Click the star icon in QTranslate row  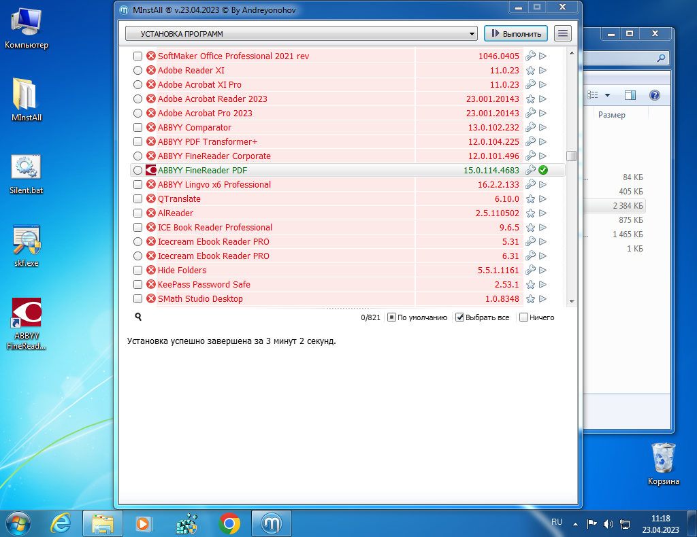tap(530, 198)
